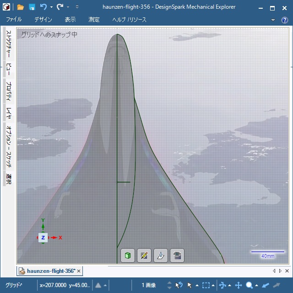Redo the last undone action

click(60, 7)
